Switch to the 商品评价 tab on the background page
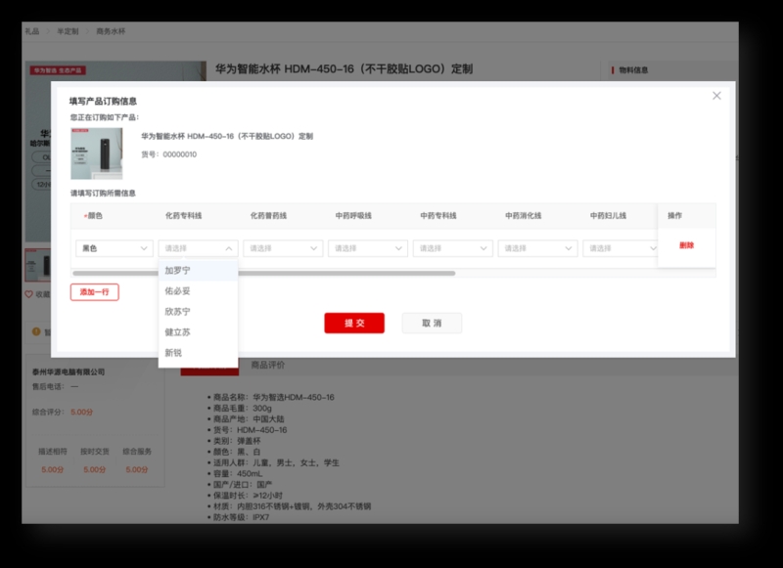This screenshot has height=568, width=783. pyautogui.click(x=267, y=365)
